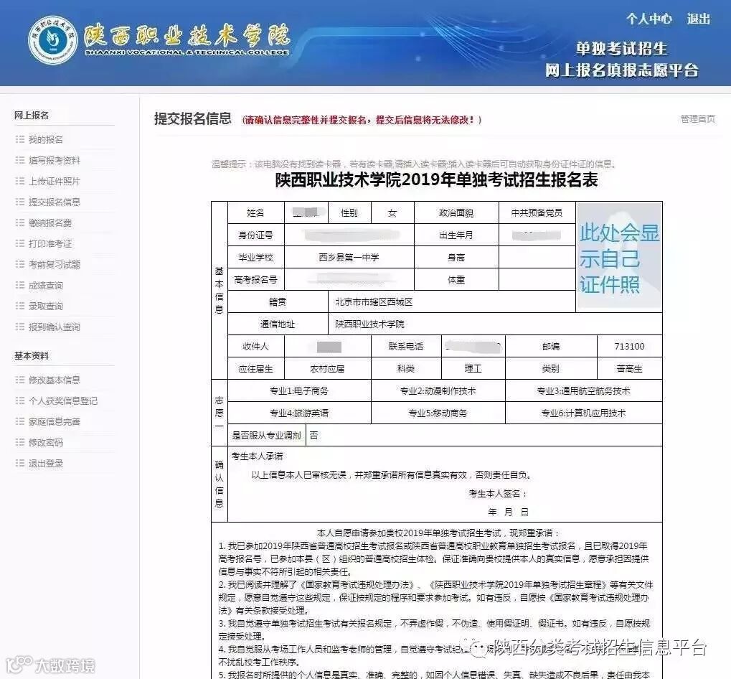
Task: Click the postal code 713100 cell
Action: coord(629,347)
